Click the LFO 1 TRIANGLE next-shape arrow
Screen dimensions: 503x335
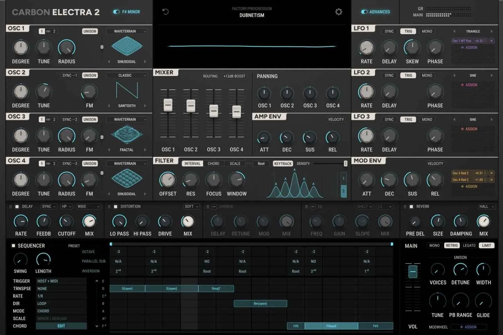click(x=491, y=31)
